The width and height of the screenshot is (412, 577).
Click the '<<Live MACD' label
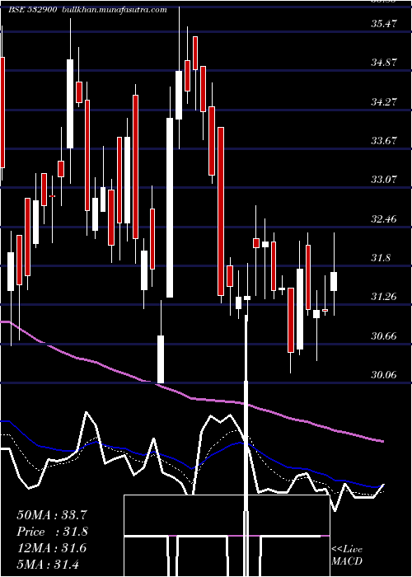pyautogui.click(x=347, y=556)
